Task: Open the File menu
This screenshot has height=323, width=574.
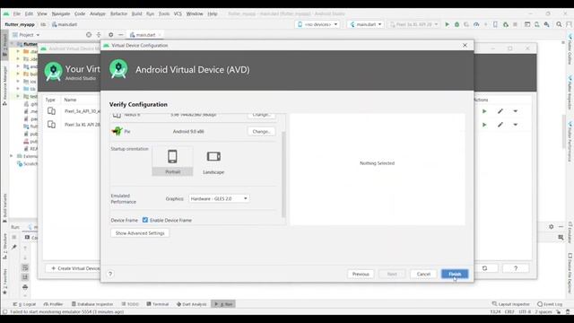Action: click(x=16, y=13)
